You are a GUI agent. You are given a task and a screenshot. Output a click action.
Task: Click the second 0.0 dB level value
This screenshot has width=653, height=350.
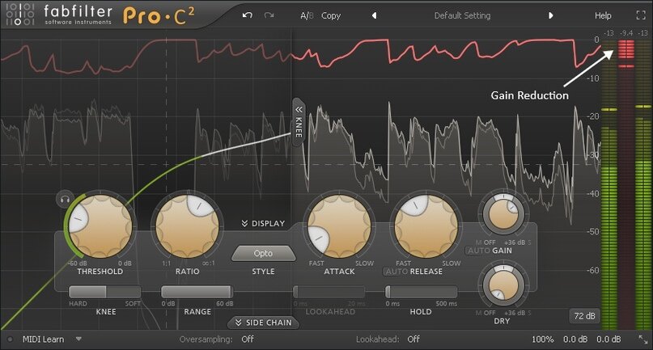tap(608, 339)
